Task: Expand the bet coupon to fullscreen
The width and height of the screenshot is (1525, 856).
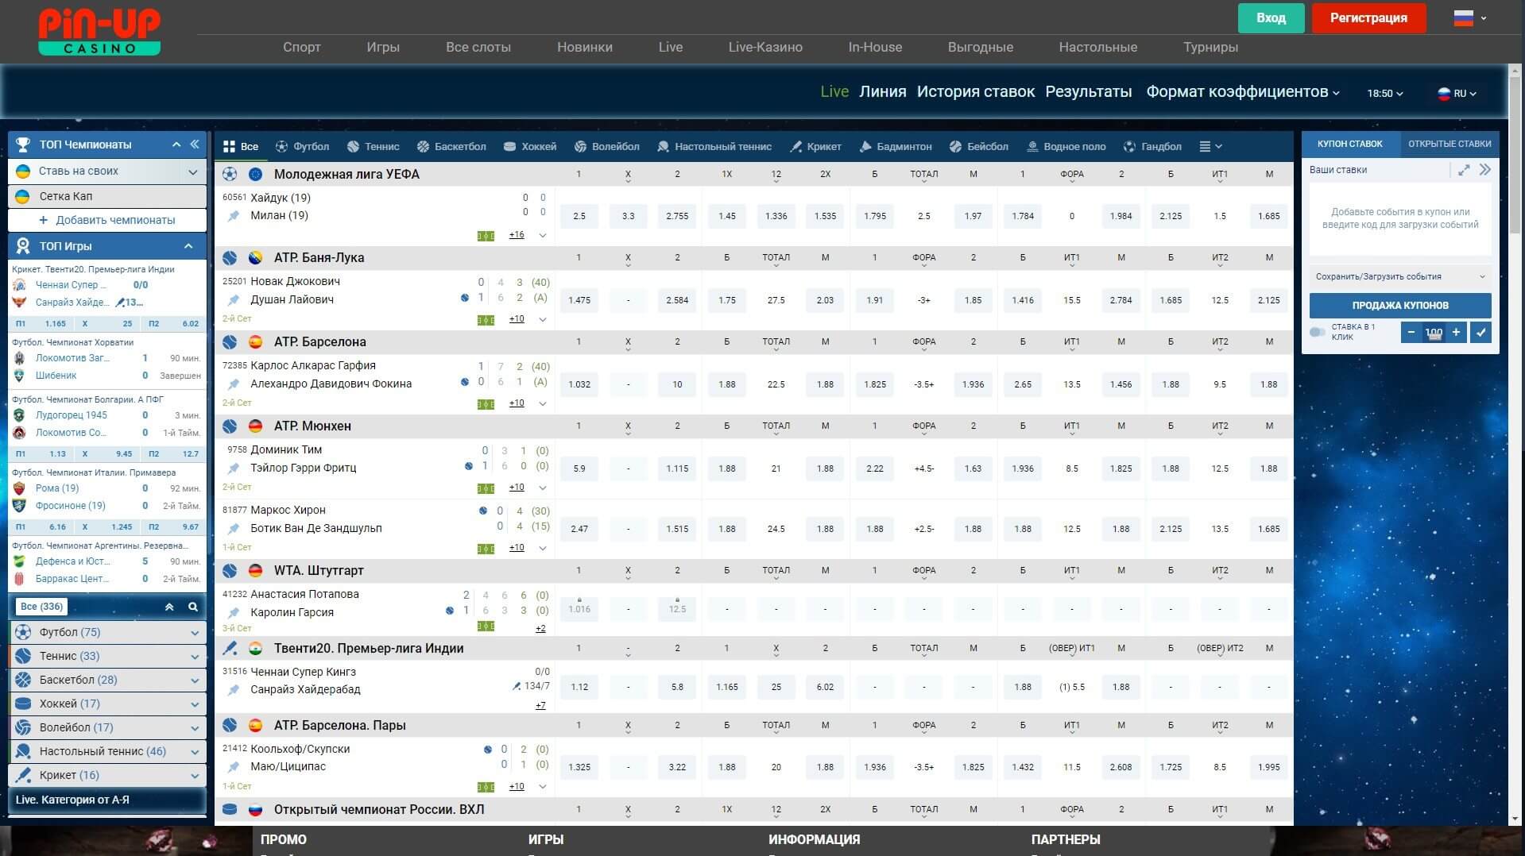Action: click(1464, 170)
